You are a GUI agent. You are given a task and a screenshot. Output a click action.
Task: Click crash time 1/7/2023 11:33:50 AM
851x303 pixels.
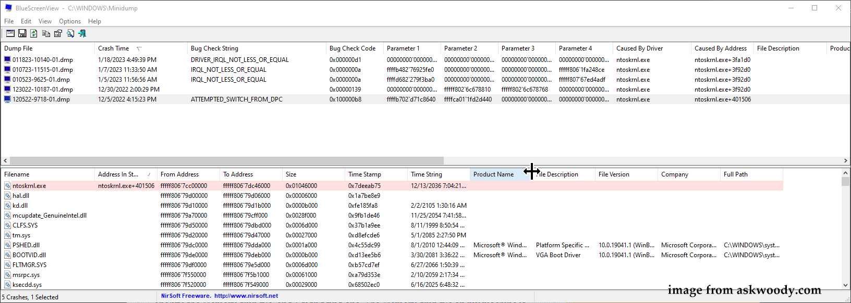click(x=127, y=70)
